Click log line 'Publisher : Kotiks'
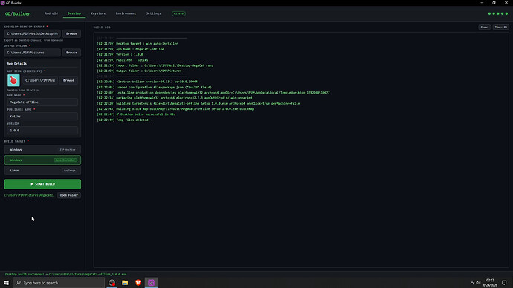 [x=123, y=60]
